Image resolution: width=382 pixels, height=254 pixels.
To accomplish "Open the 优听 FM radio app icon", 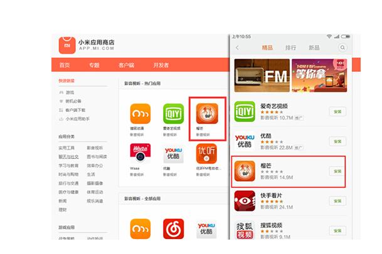I will 206,153.
